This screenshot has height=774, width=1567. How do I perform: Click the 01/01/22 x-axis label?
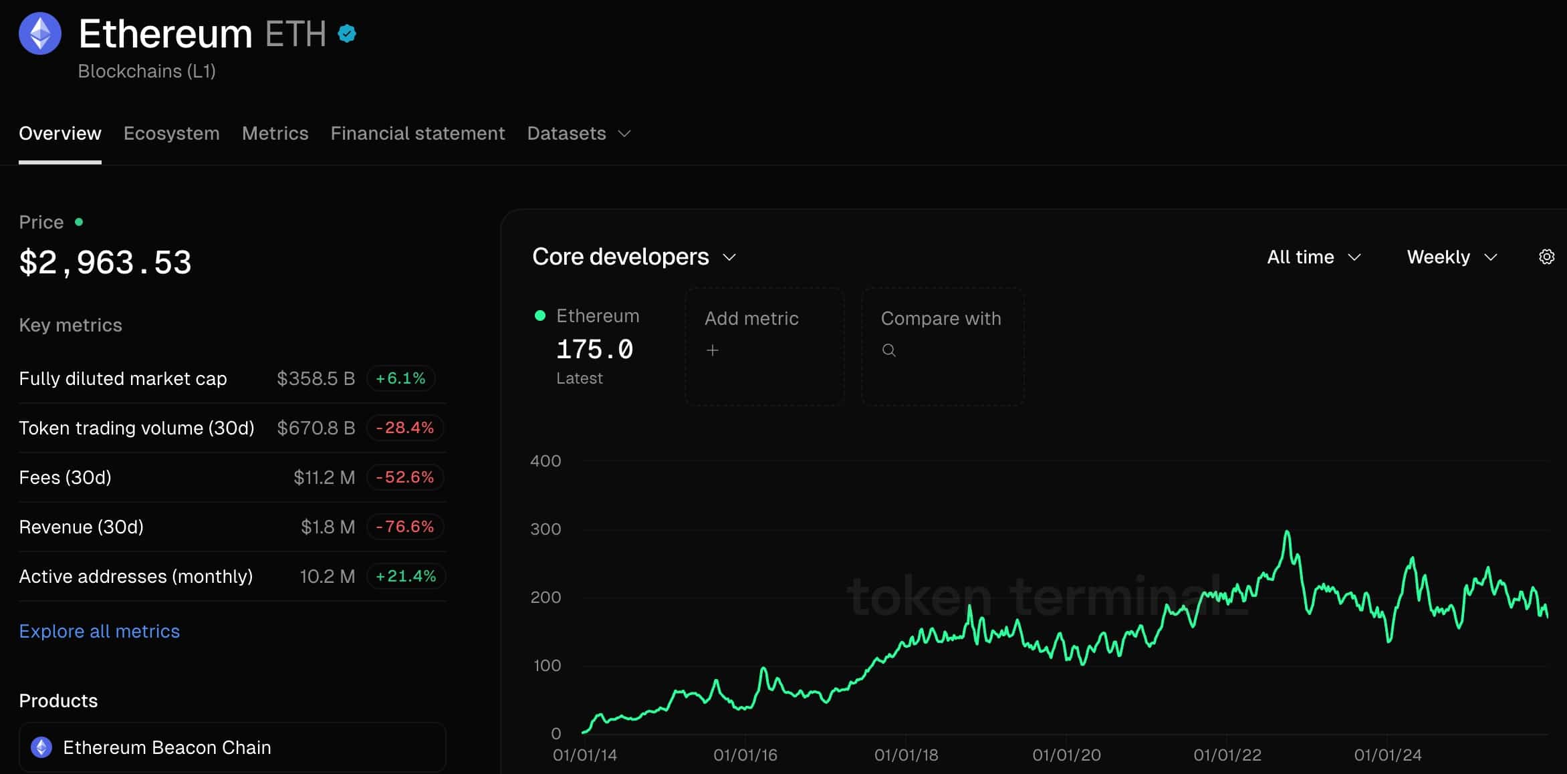click(x=1227, y=755)
